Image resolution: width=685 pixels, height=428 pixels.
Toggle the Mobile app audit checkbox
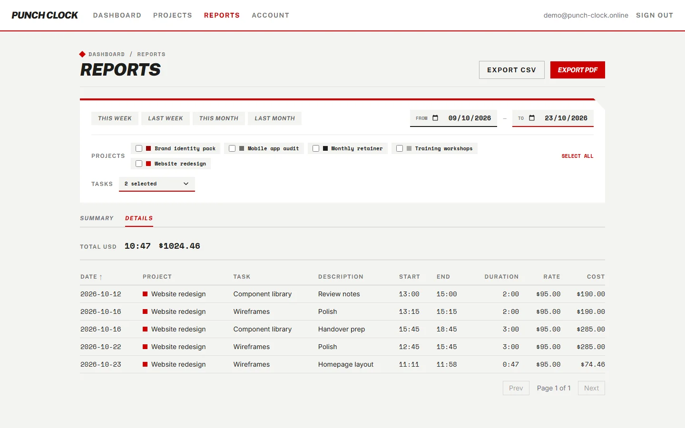pyautogui.click(x=232, y=148)
